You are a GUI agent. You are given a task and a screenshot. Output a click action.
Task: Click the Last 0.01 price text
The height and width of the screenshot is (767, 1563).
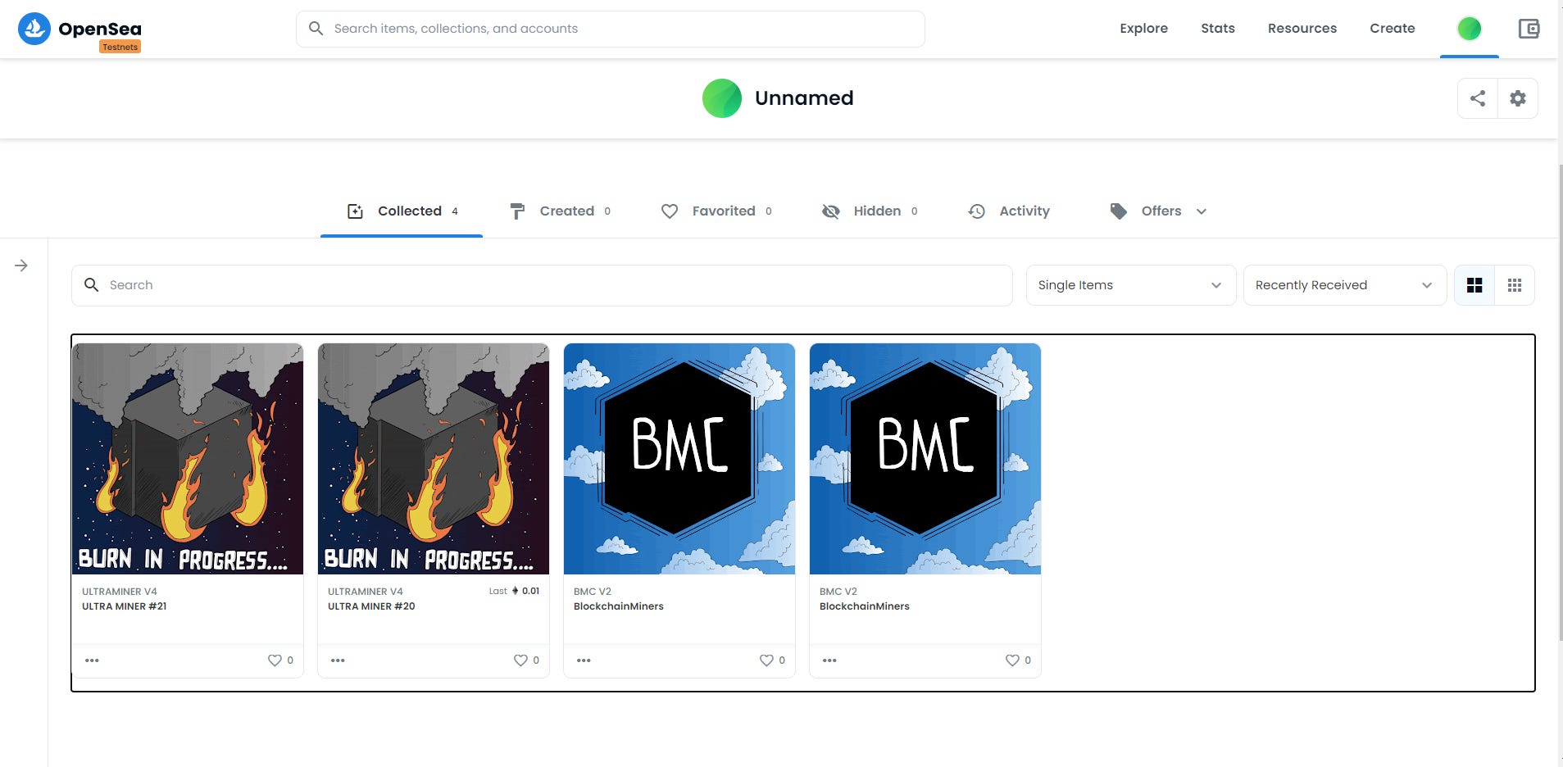point(514,591)
